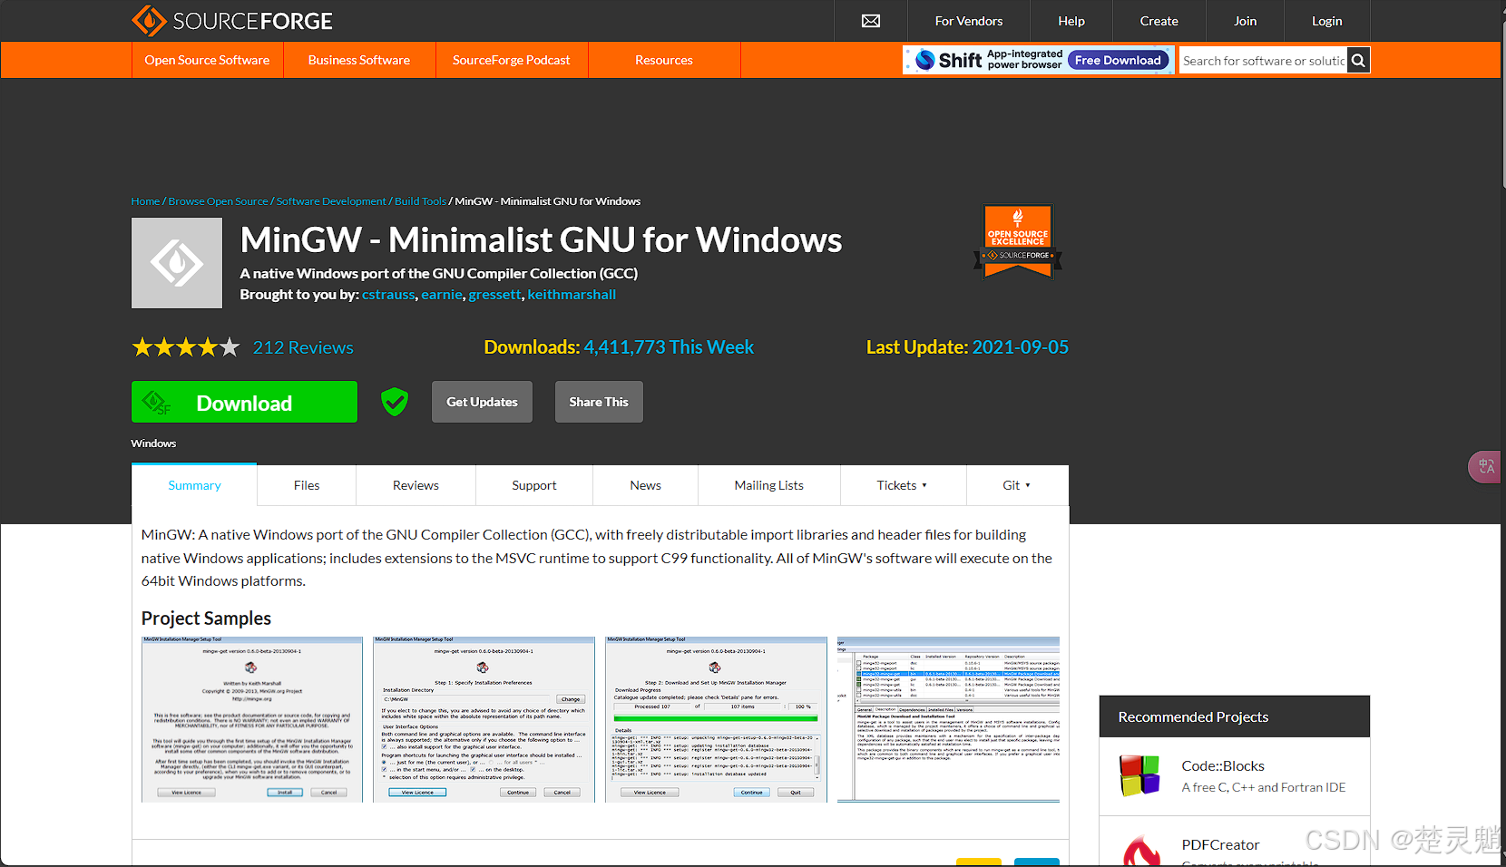Click the Shift browser ad logo
This screenshot has height=867, width=1506.
[949, 60]
